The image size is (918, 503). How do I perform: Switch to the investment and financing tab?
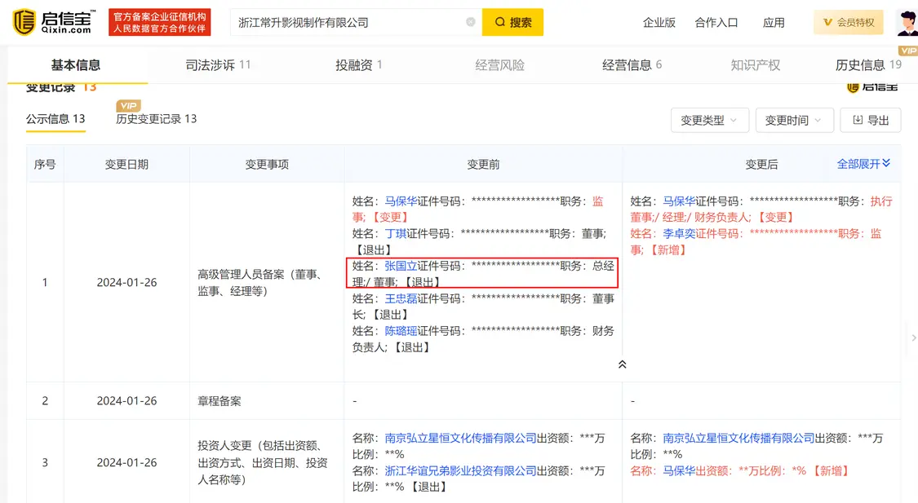pyautogui.click(x=358, y=65)
